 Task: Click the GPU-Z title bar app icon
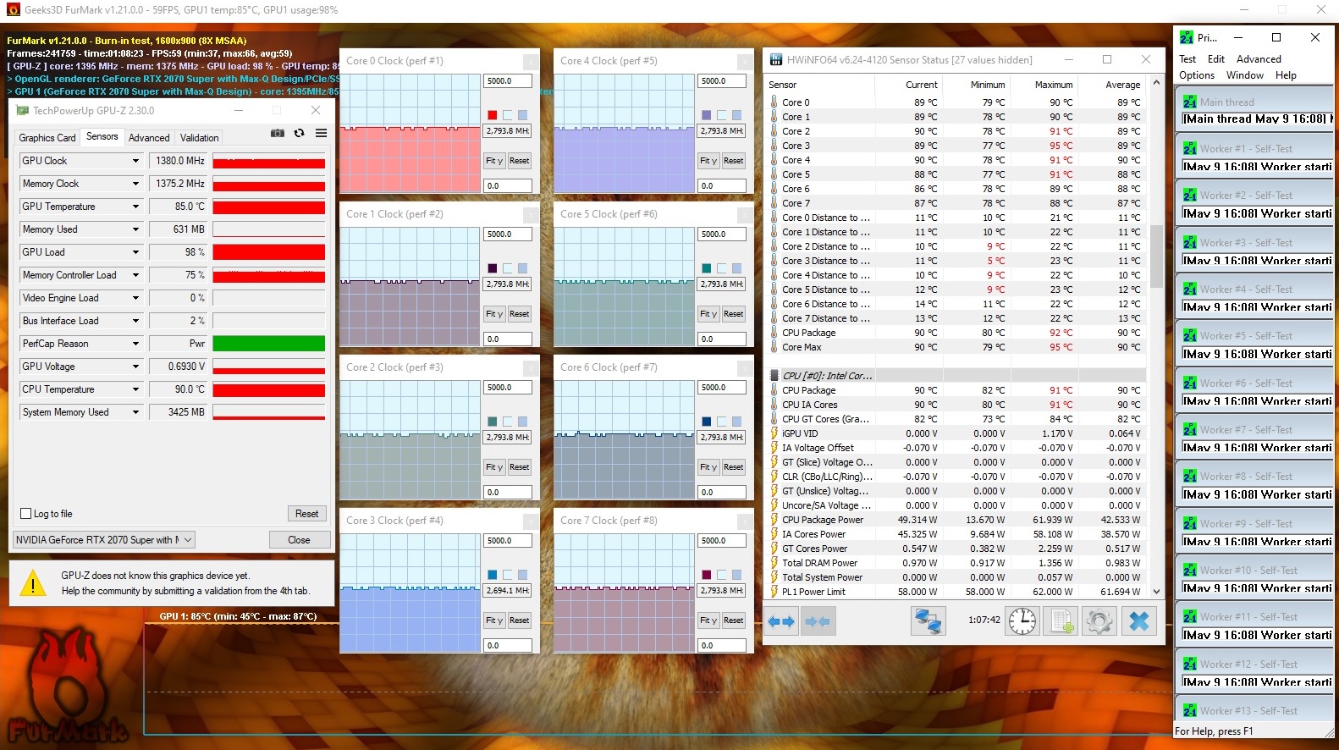(23, 111)
